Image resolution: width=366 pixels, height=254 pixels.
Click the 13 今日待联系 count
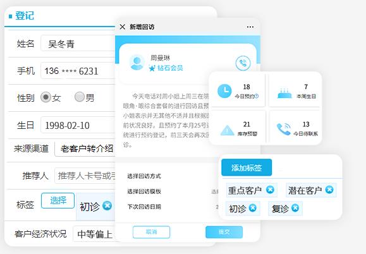[306, 124]
